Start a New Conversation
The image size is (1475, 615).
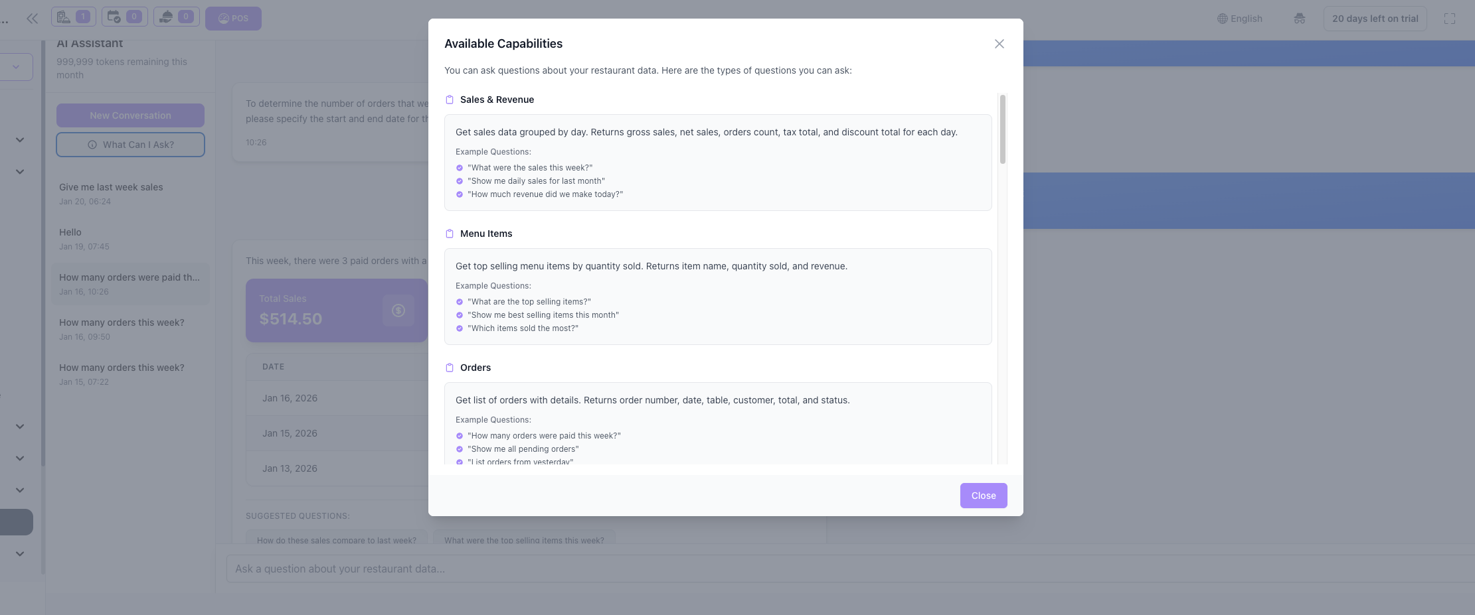click(x=130, y=115)
